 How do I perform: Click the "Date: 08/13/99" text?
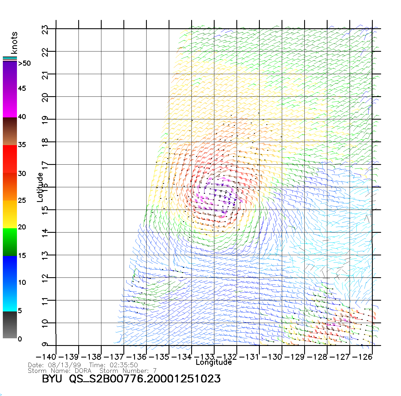click(x=55, y=365)
